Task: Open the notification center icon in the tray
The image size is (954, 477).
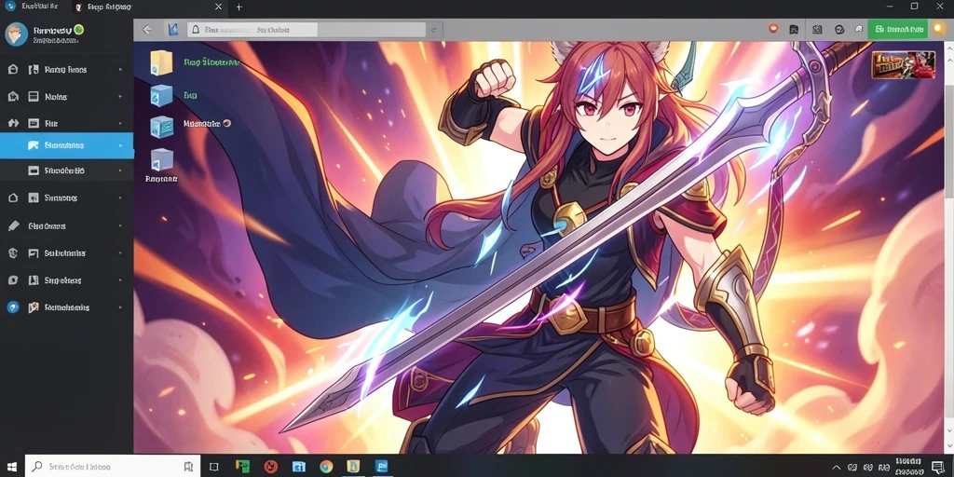Action: click(937, 467)
